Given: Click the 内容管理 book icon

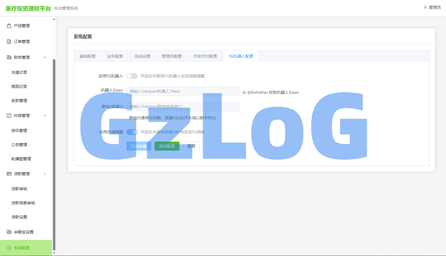Looking at the screenshot, I should click(x=9, y=116).
